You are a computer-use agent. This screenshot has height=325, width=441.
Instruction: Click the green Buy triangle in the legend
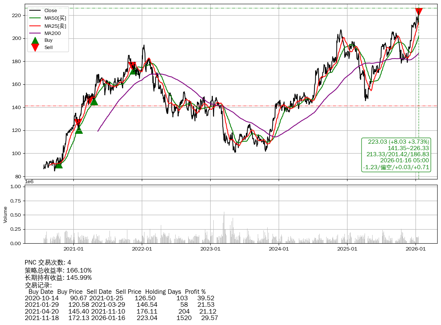(x=35, y=40)
